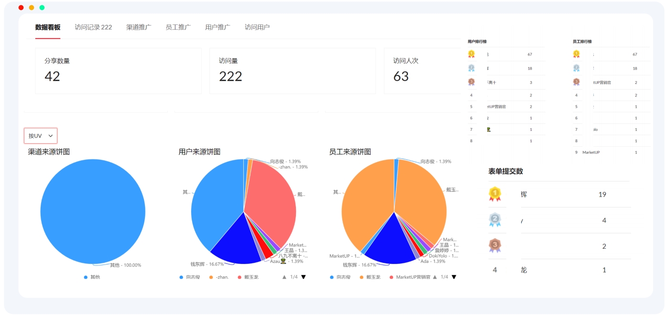Click '钱东辉 - 16.67%' label in 用户来源饼图
This screenshot has width=666, height=315.
(207, 264)
